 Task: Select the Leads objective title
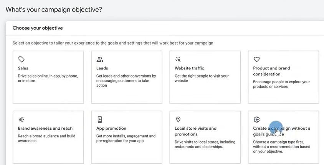tap(102, 68)
